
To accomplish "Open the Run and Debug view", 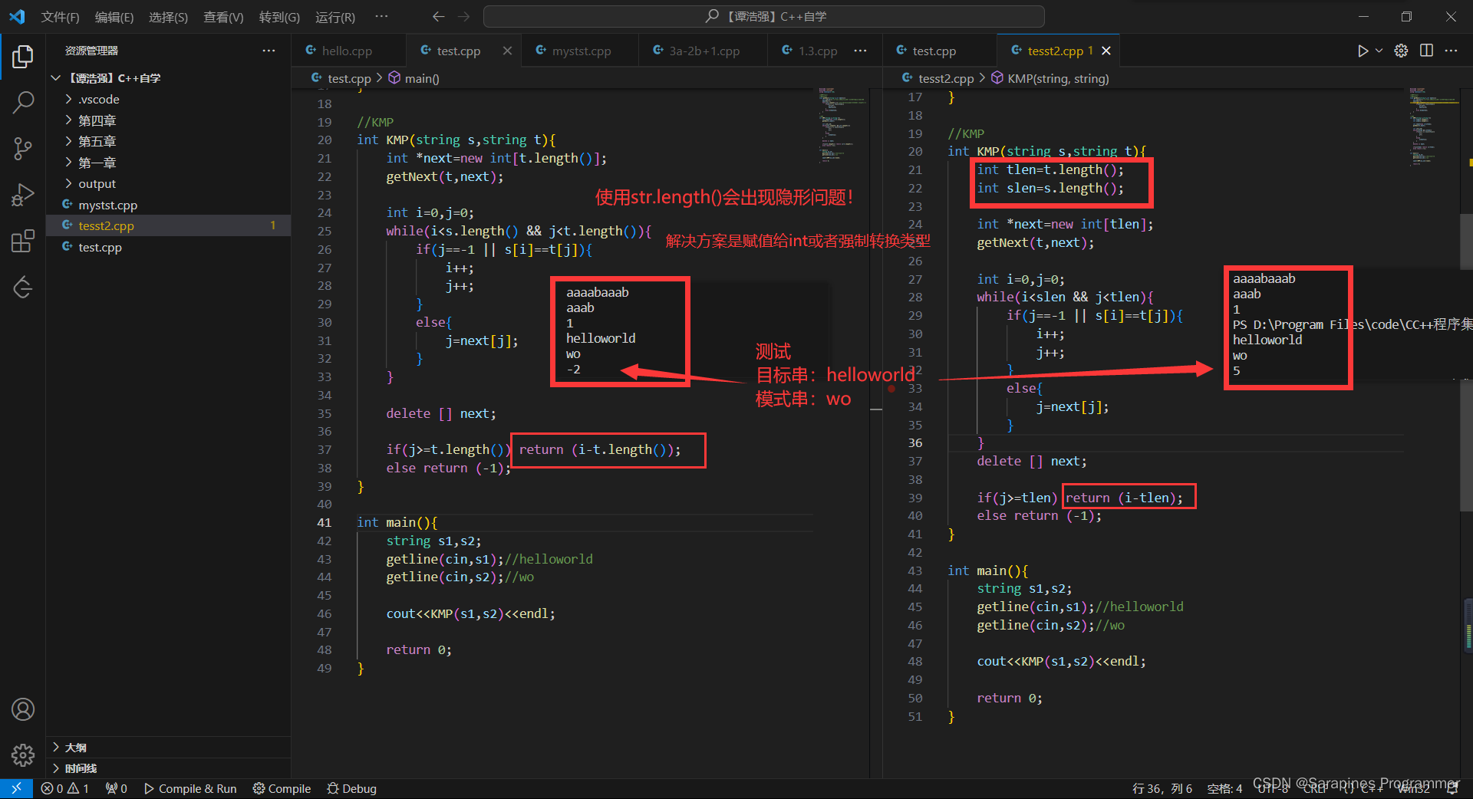I will [23, 194].
